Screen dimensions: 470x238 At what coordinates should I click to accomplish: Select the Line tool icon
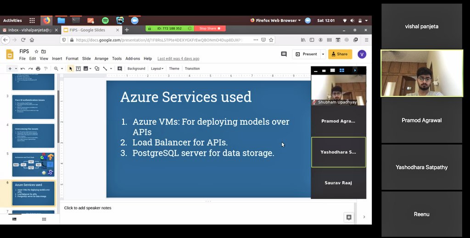[x=105, y=68]
